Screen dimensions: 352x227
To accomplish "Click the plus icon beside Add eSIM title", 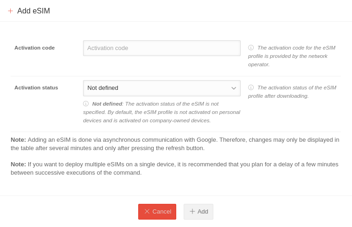I will tap(10, 11).
